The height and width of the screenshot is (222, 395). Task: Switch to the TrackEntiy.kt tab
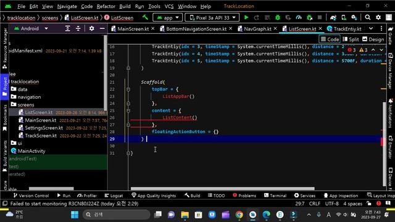click(x=344, y=29)
